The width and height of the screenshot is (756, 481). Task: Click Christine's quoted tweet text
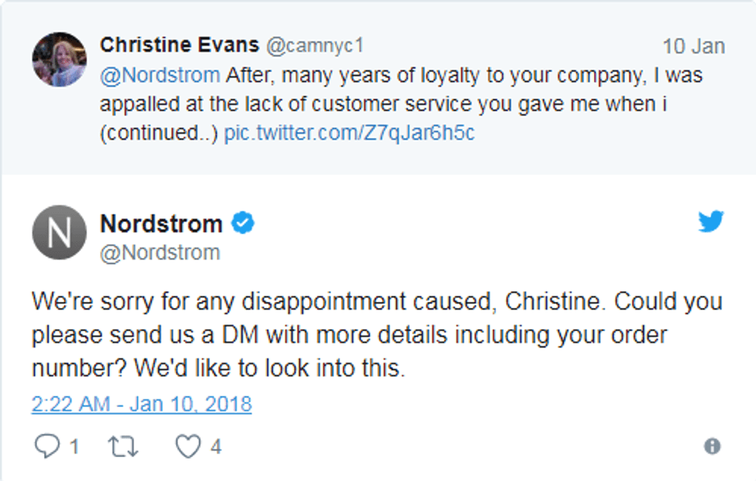tap(401, 104)
